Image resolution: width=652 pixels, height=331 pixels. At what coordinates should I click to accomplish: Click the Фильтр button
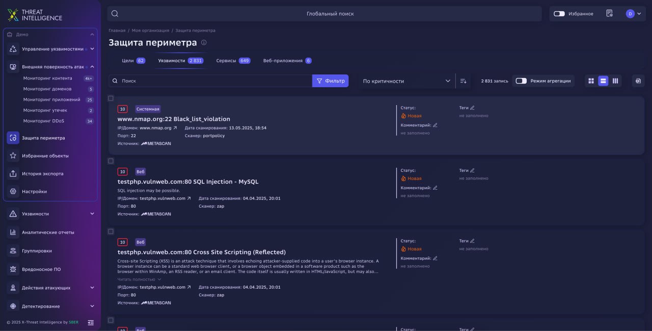pos(331,81)
